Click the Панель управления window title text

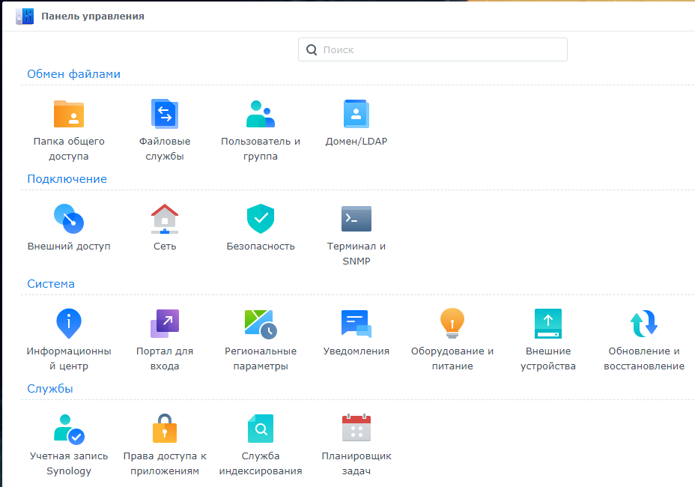[93, 16]
